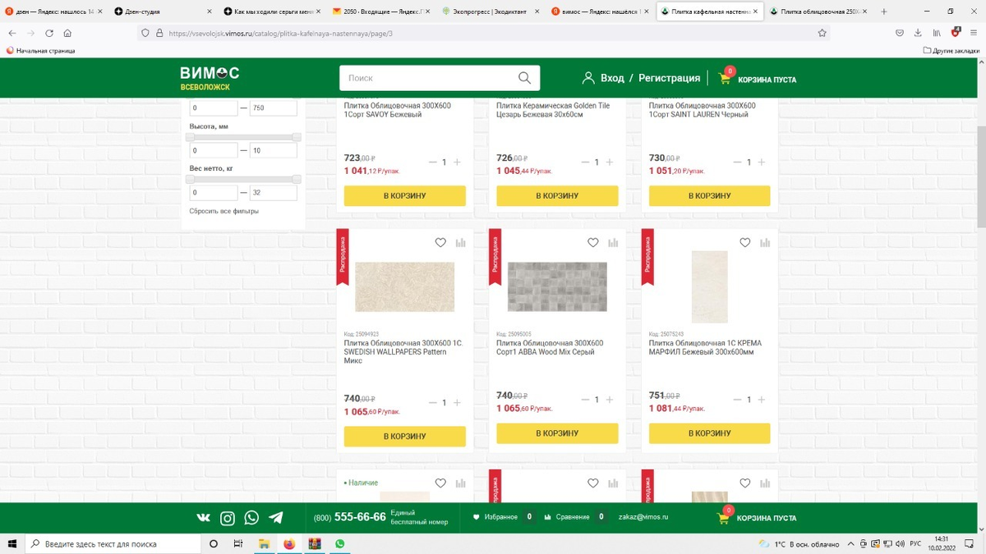Open Telegram icon in footer bar
The image size is (986, 554).
276,518
